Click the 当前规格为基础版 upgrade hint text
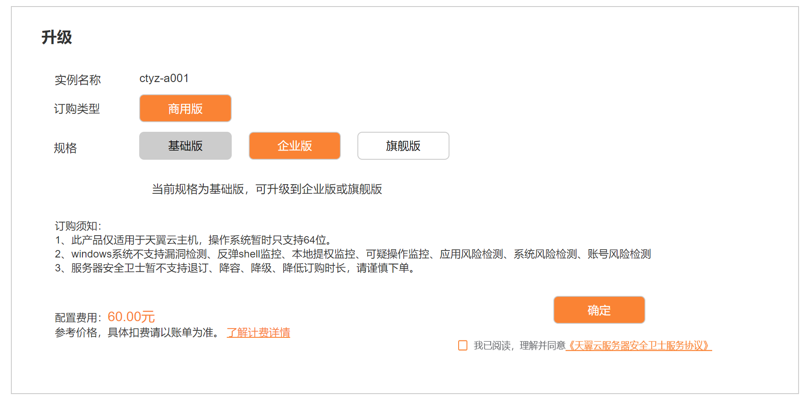The height and width of the screenshot is (398, 806). coord(267,189)
